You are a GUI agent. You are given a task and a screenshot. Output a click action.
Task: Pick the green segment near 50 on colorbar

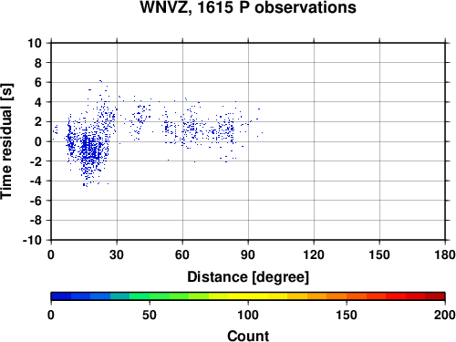(150, 296)
